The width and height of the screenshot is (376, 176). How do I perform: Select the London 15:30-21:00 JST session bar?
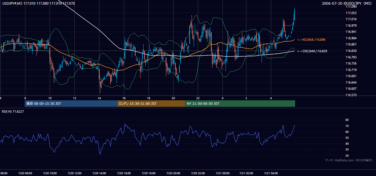[x=151, y=104]
